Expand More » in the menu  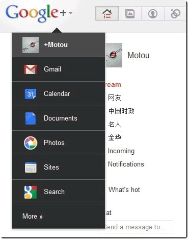click(33, 216)
